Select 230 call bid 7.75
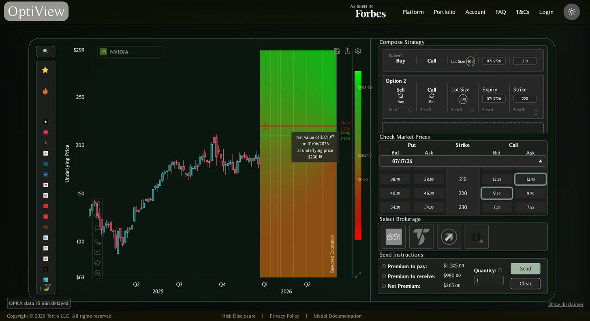The image size is (590, 321). click(496, 207)
